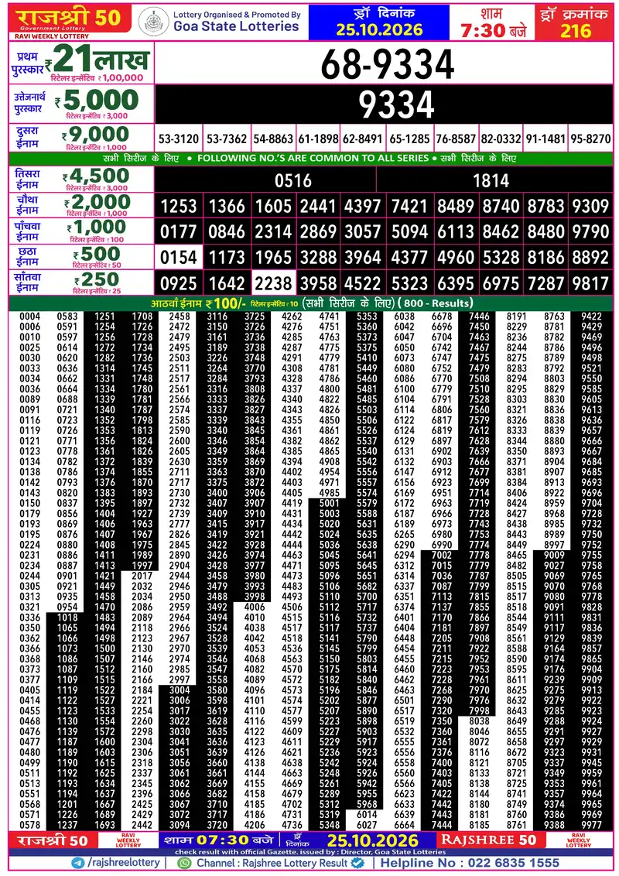This screenshot has width=619, height=876.
Task: Click FOLLOWING NO.'S ARE COMMON banner
Action: tap(313, 158)
